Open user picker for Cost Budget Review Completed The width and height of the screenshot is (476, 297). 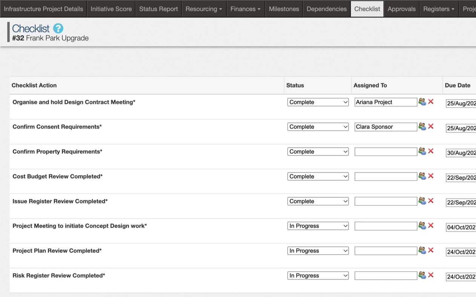pos(422,176)
